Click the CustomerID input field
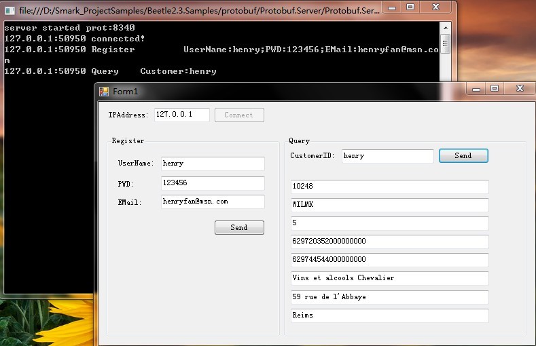 tap(388, 156)
